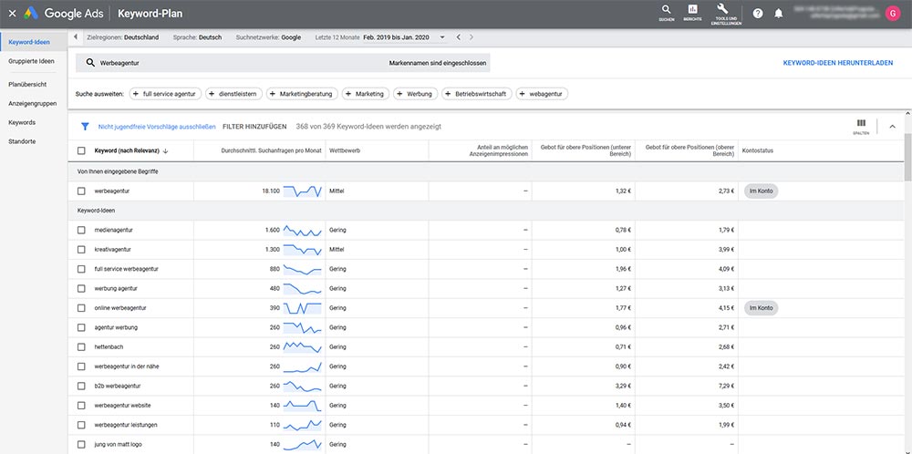This screenshot has width=912, height=454.
Task: Close Keyword-Plan with the X icon
Action: (x=12, y=14)
